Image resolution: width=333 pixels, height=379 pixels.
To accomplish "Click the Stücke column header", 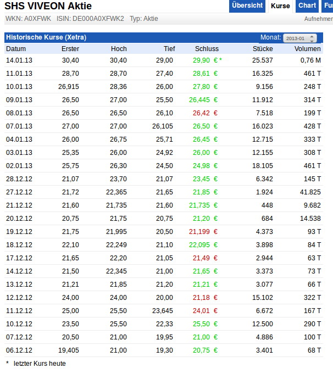I will 263,49.
